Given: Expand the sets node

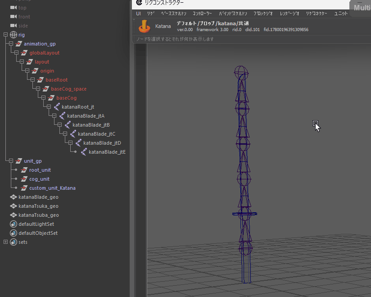Looking at the screenshot, I should point(6,242).
